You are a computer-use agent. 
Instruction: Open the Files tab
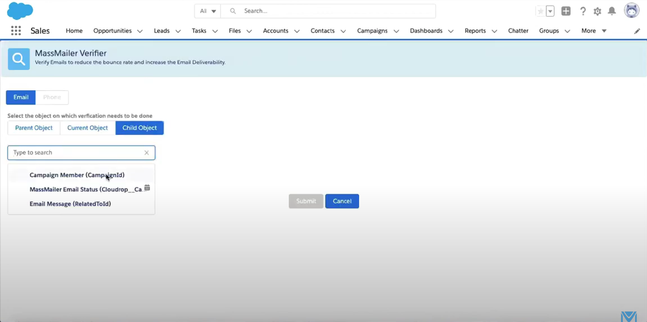[x=235, y=31]
